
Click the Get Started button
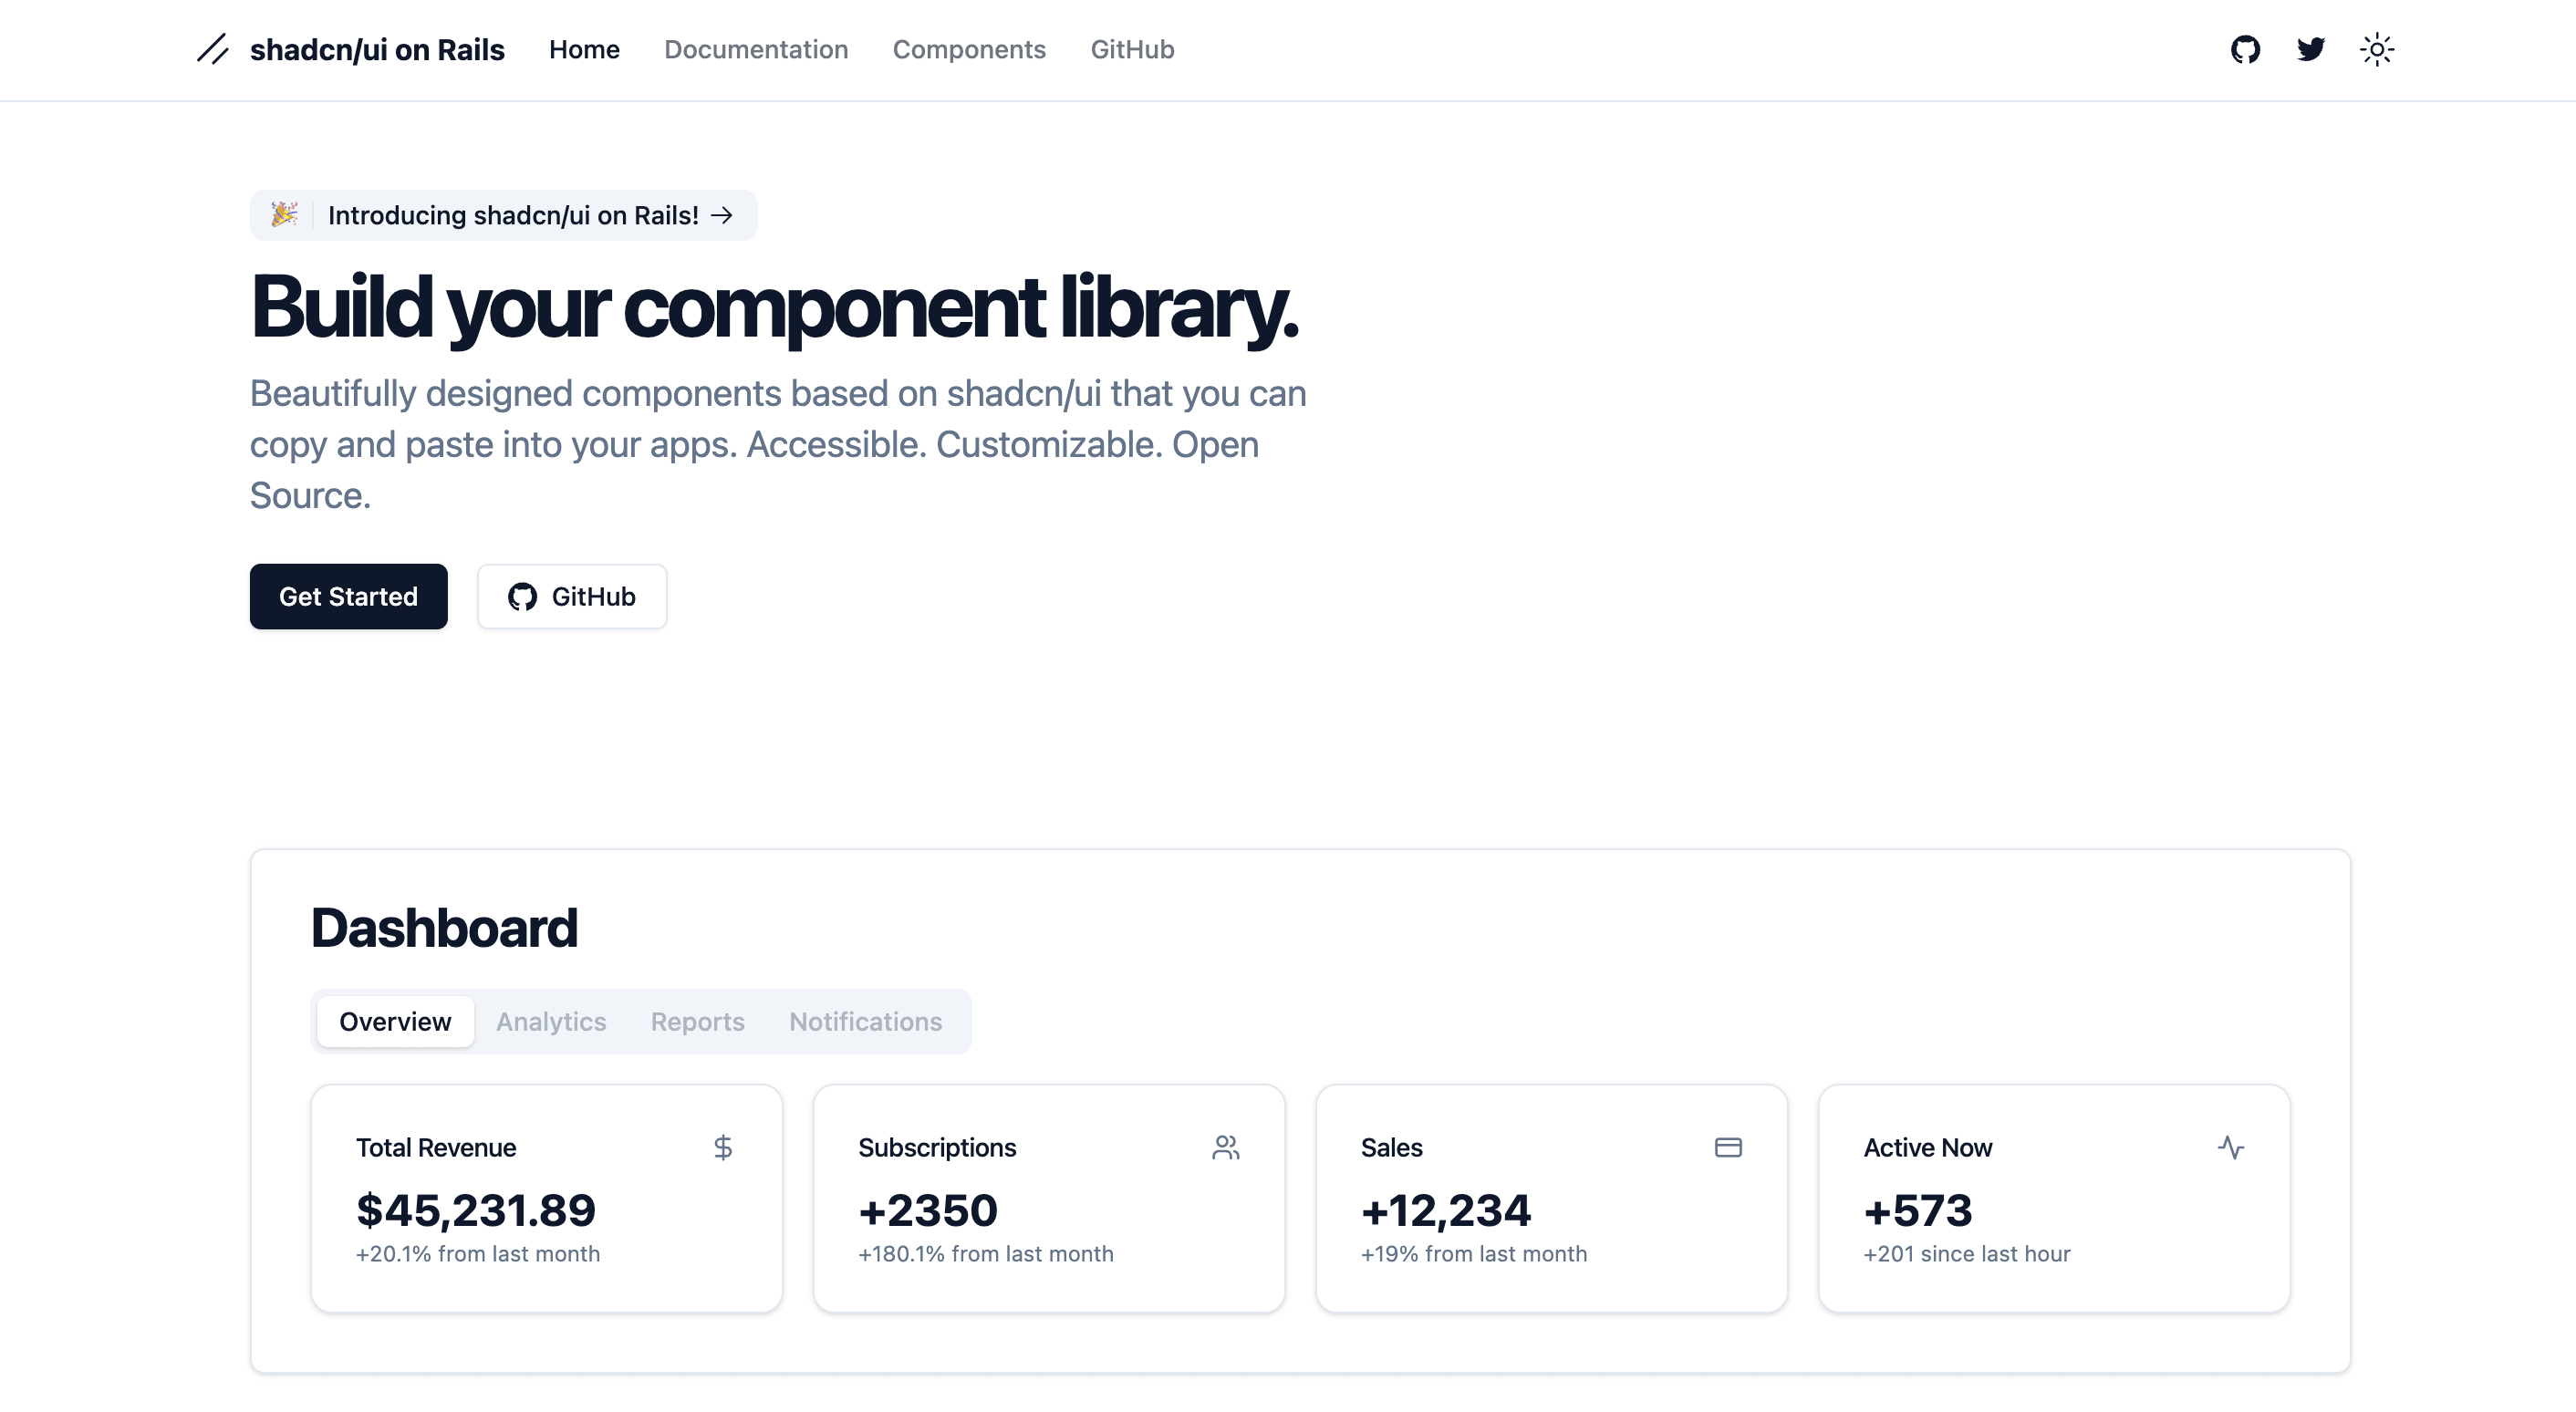(x=348, y=596)
